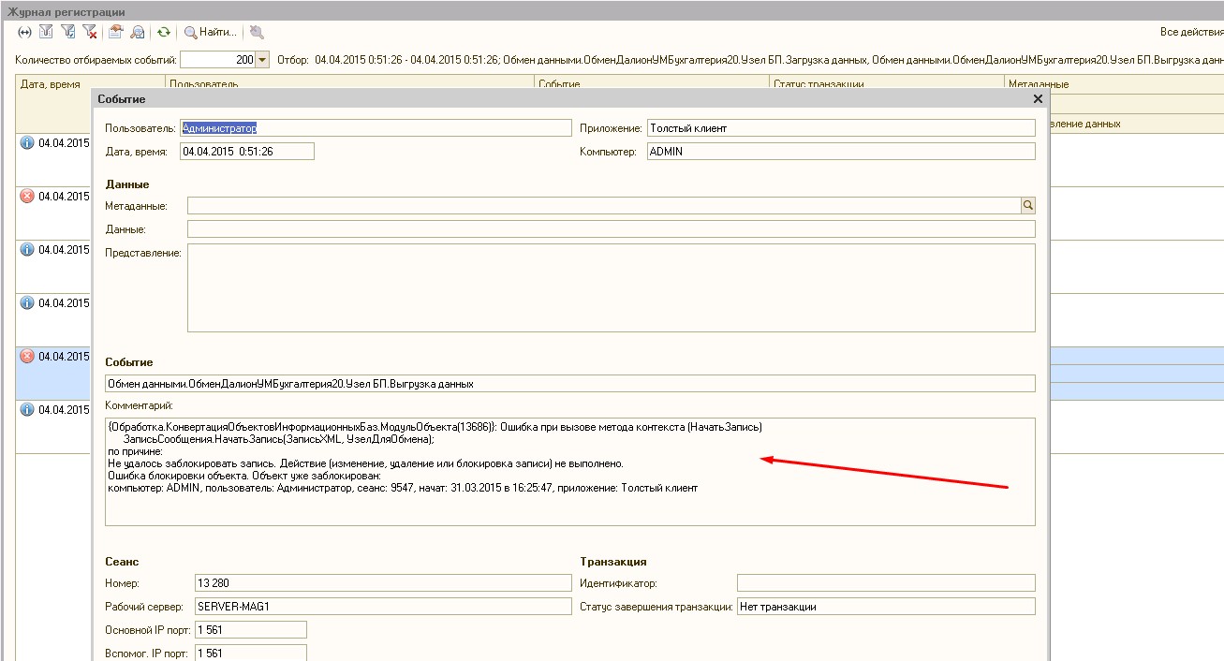Open the set filter funnel icon
Screen dimensions: 1224x661
click(47, 32)
